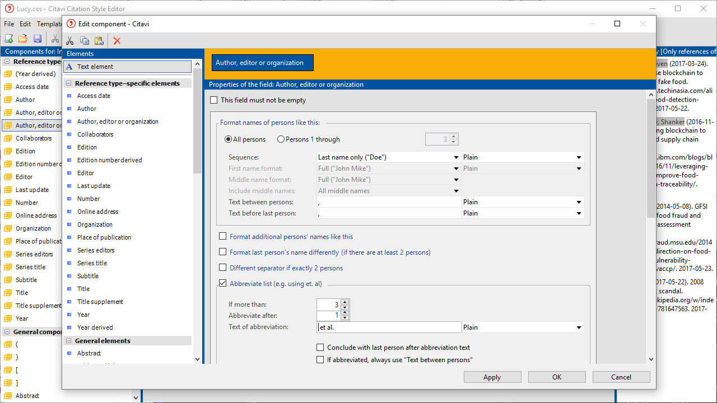The image size is (717, 403).
Task: Enable This field must not be empty
Action: coord(213,100)
